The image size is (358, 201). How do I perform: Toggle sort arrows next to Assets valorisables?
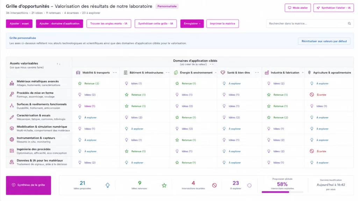[58, 64]
